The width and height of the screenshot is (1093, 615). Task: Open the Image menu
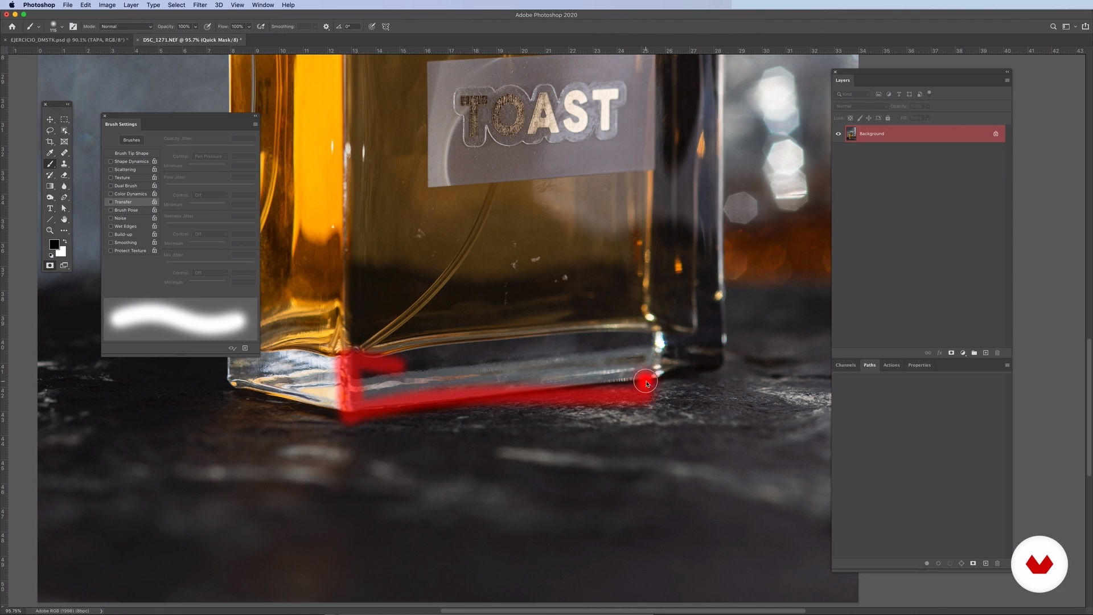(107, 5)
